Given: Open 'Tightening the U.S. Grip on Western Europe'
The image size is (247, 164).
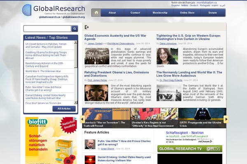Looking at the screenshot, I should coord(189,37).
